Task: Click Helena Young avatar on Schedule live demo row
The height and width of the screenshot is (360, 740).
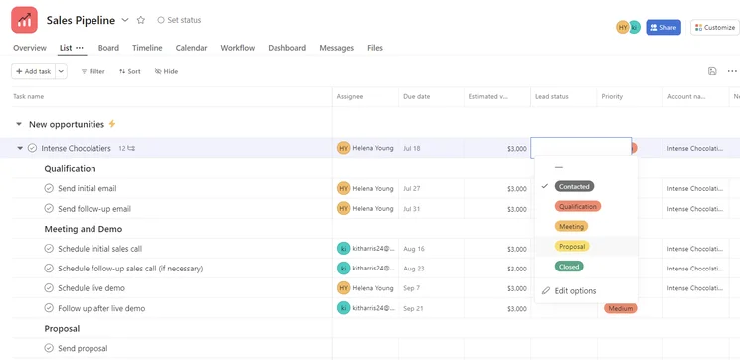Action: 343,287
